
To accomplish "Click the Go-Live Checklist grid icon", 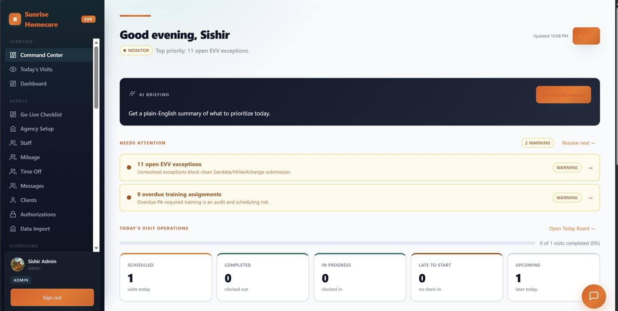I will 13,114.
